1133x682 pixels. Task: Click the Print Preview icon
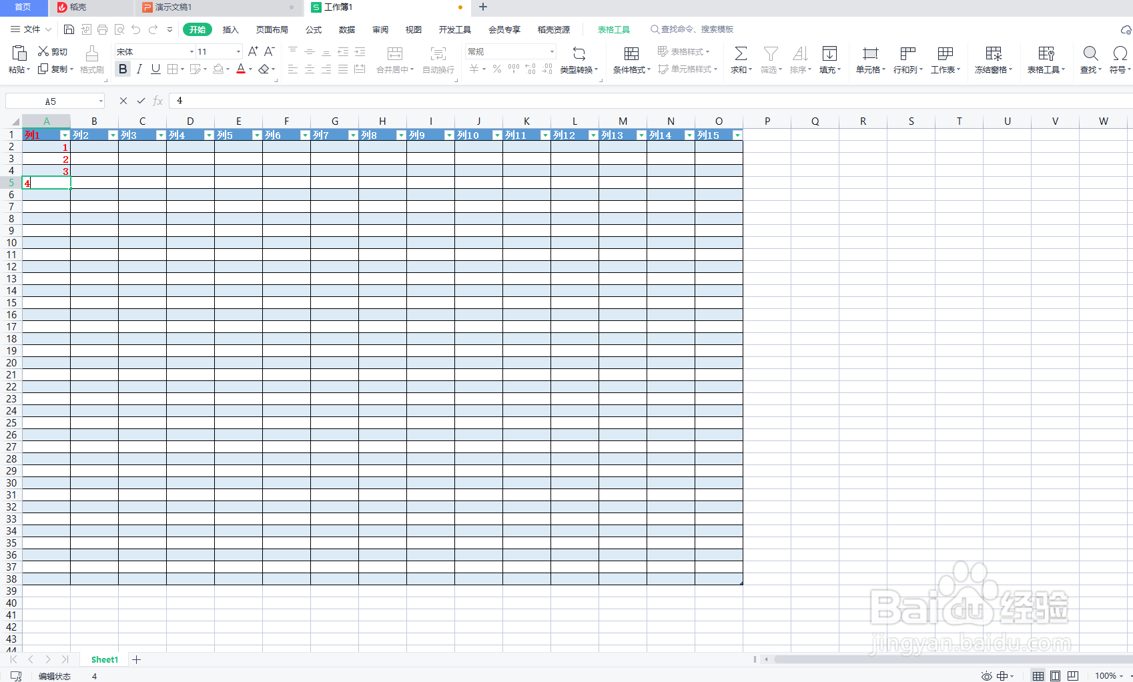(x=119, y=29)
